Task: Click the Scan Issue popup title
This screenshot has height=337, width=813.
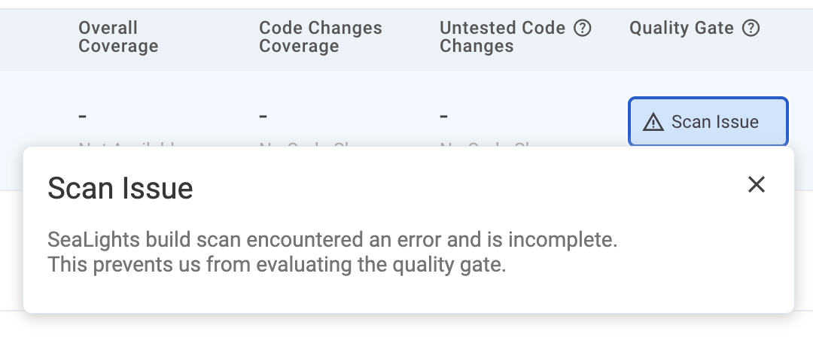Action: [120, 188]
